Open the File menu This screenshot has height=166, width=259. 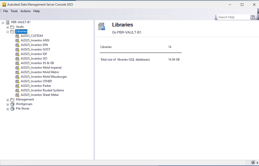pyautogui.click(x=6, y=11)
